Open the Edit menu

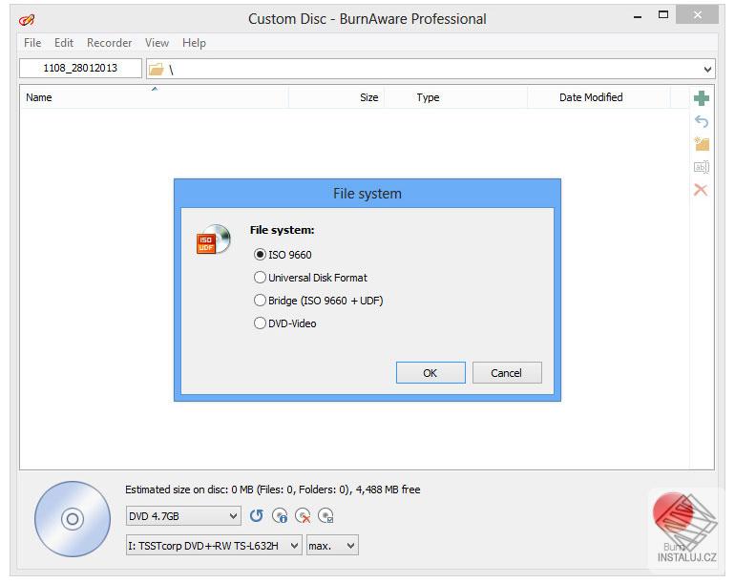coord(64,43)
